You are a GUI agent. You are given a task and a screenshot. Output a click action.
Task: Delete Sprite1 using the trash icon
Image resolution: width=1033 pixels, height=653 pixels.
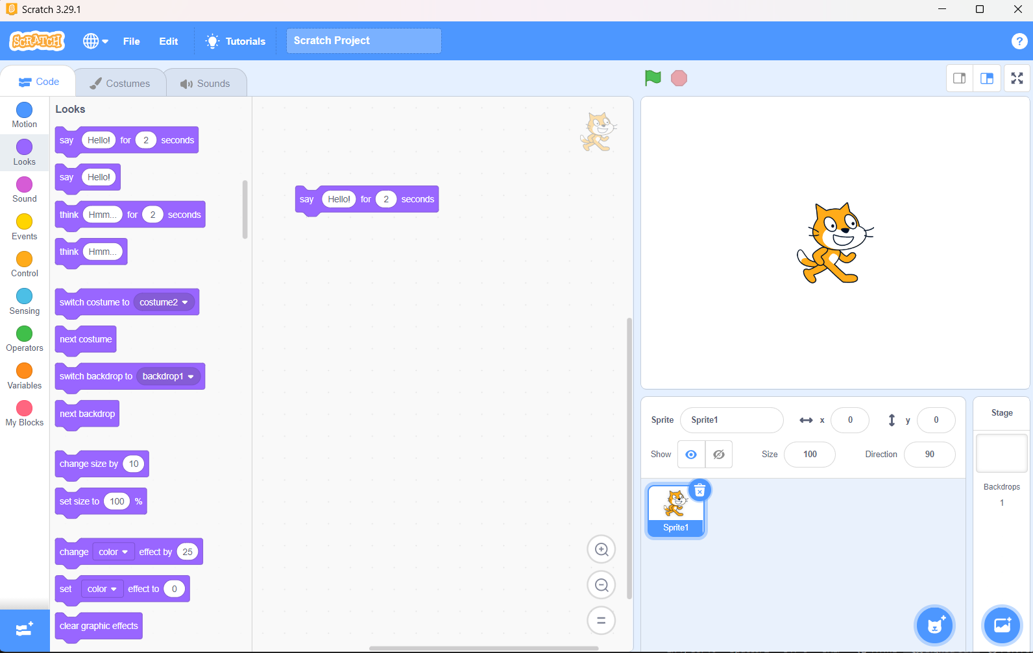(699, 491)
